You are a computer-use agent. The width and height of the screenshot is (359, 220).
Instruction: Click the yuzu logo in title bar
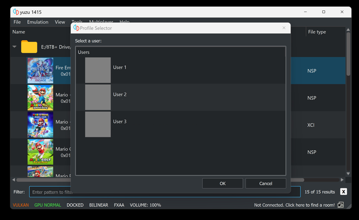tap(16, 12)
